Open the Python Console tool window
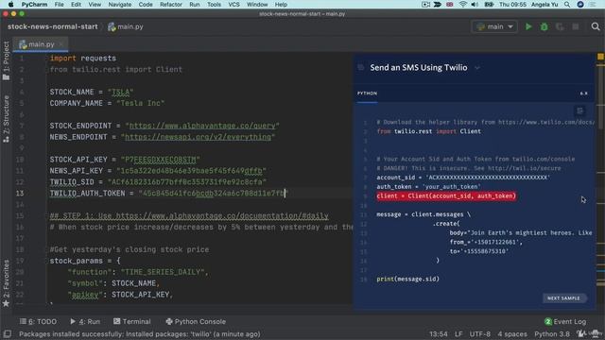 tap(196, 321)
